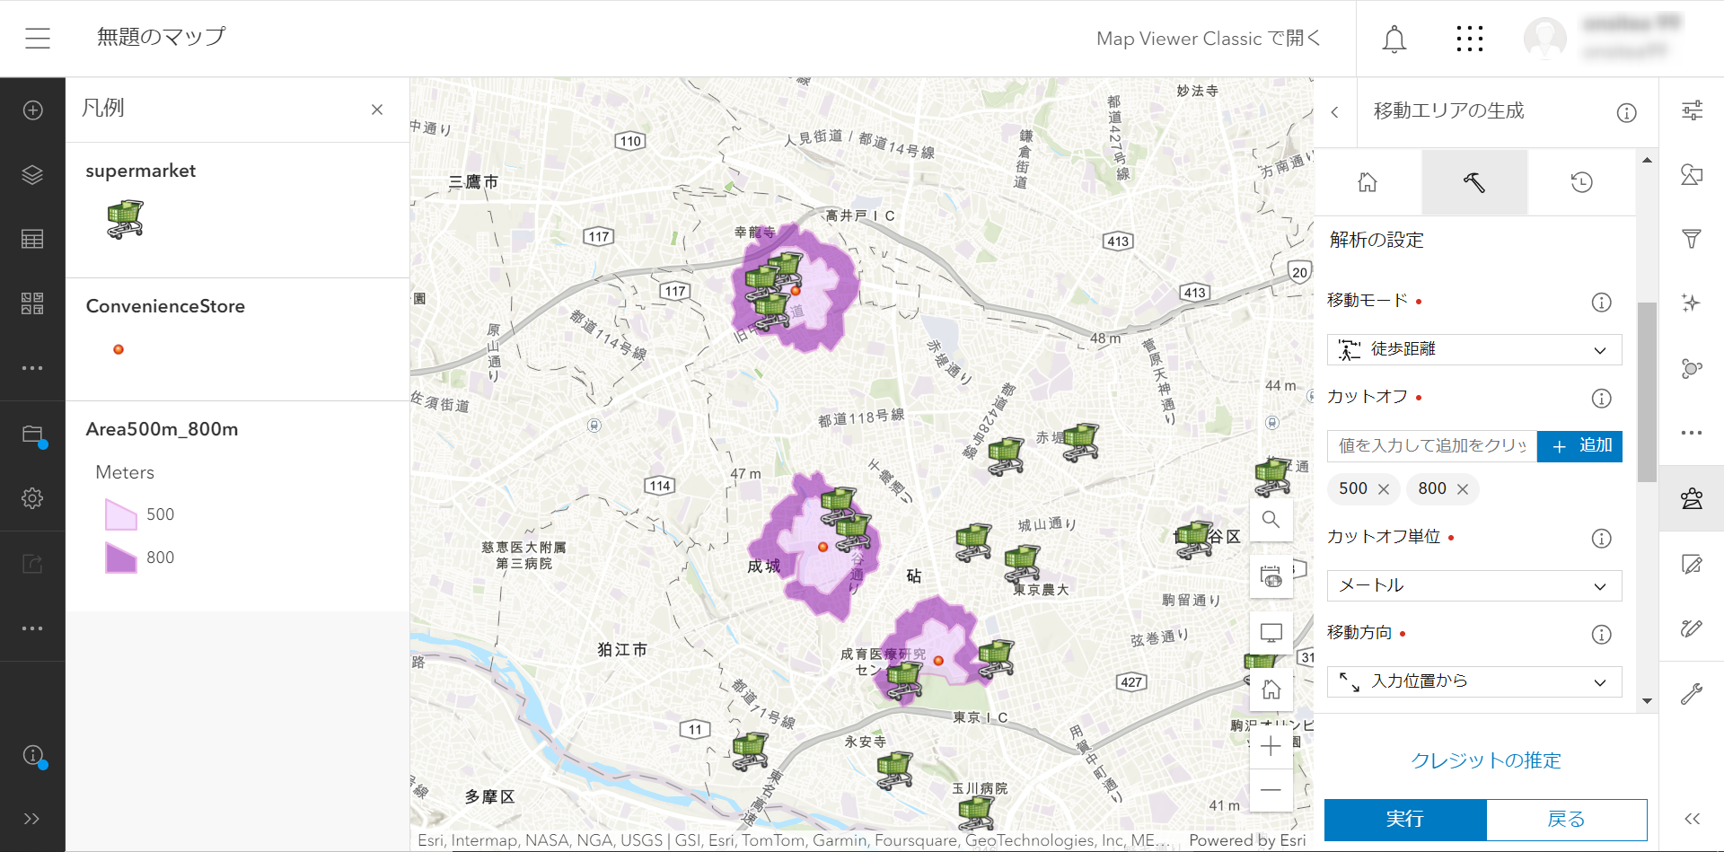Open the Layers panel icon

32,175
